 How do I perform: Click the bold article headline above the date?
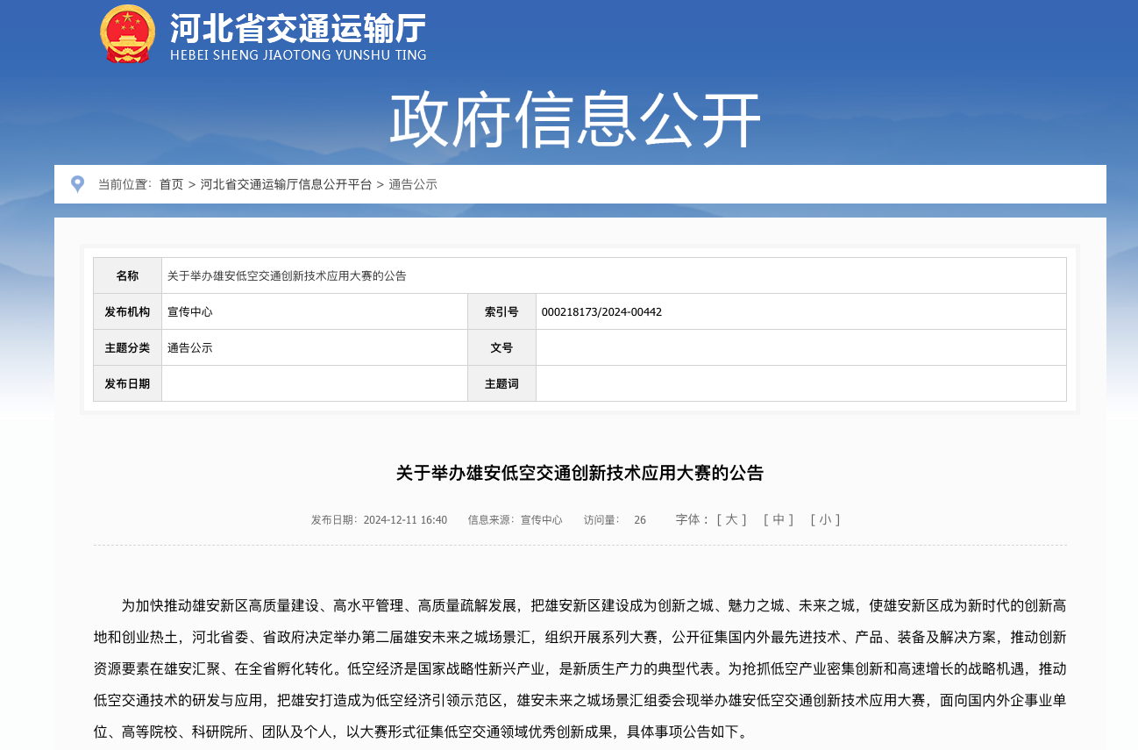coord(580,473)
